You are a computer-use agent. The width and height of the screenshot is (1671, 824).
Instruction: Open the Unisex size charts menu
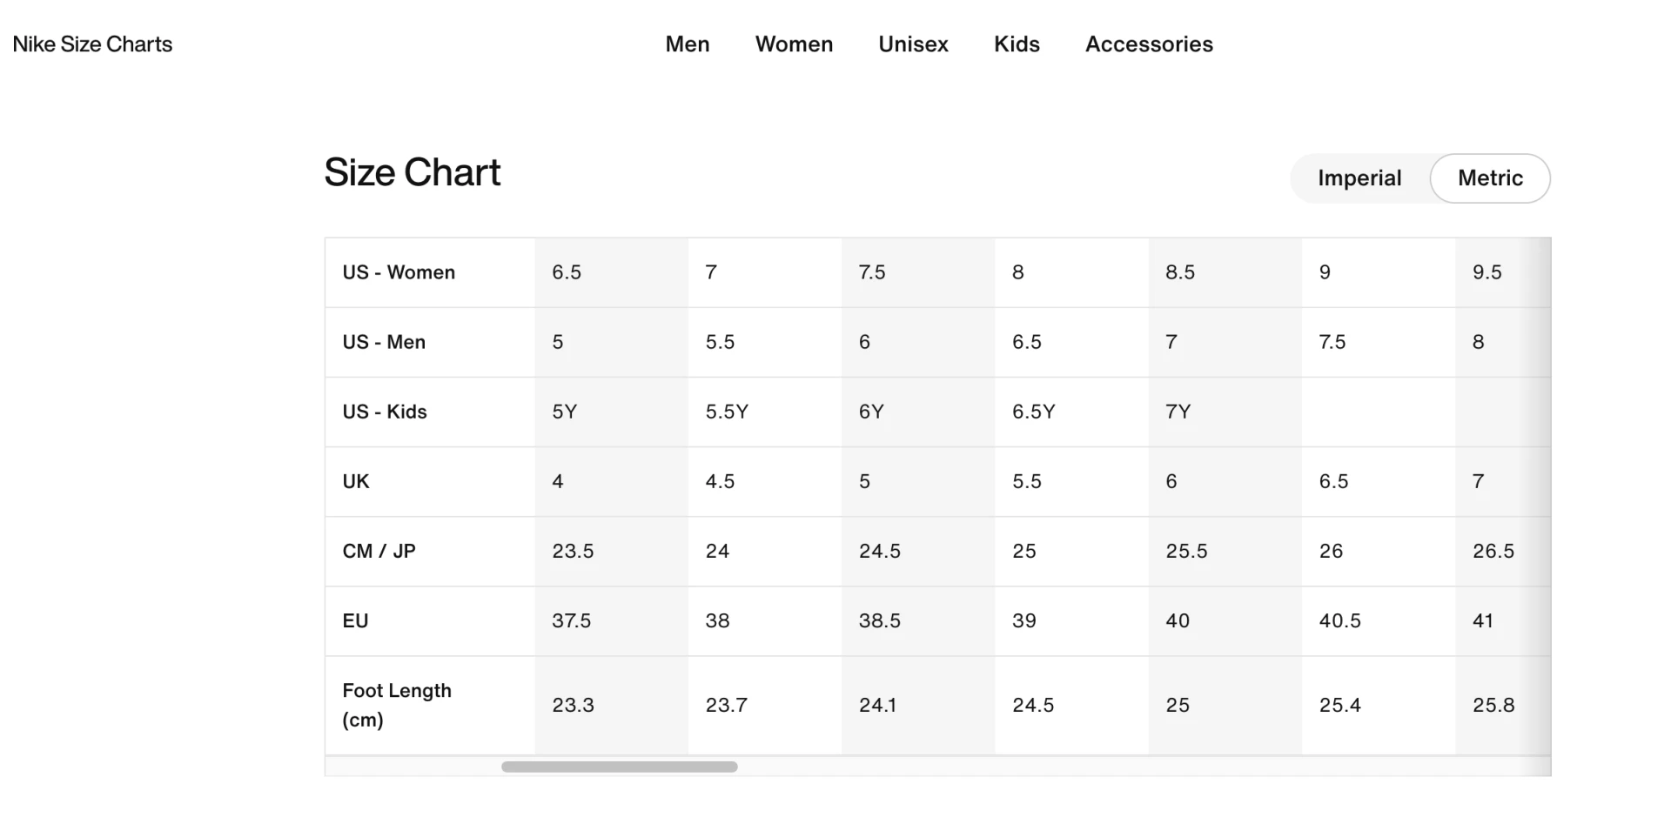point(913,44)
